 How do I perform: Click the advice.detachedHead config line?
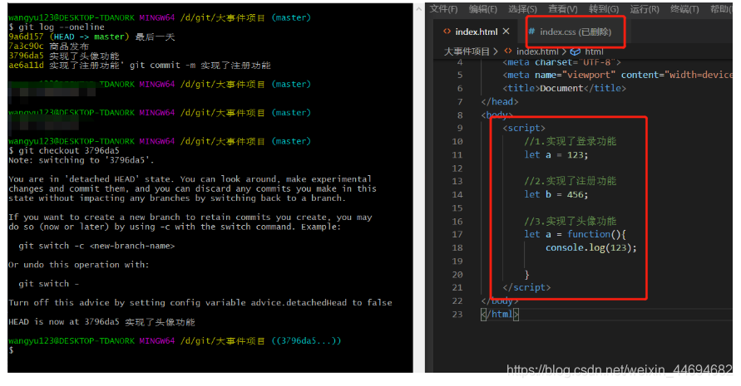click(200, 302)
